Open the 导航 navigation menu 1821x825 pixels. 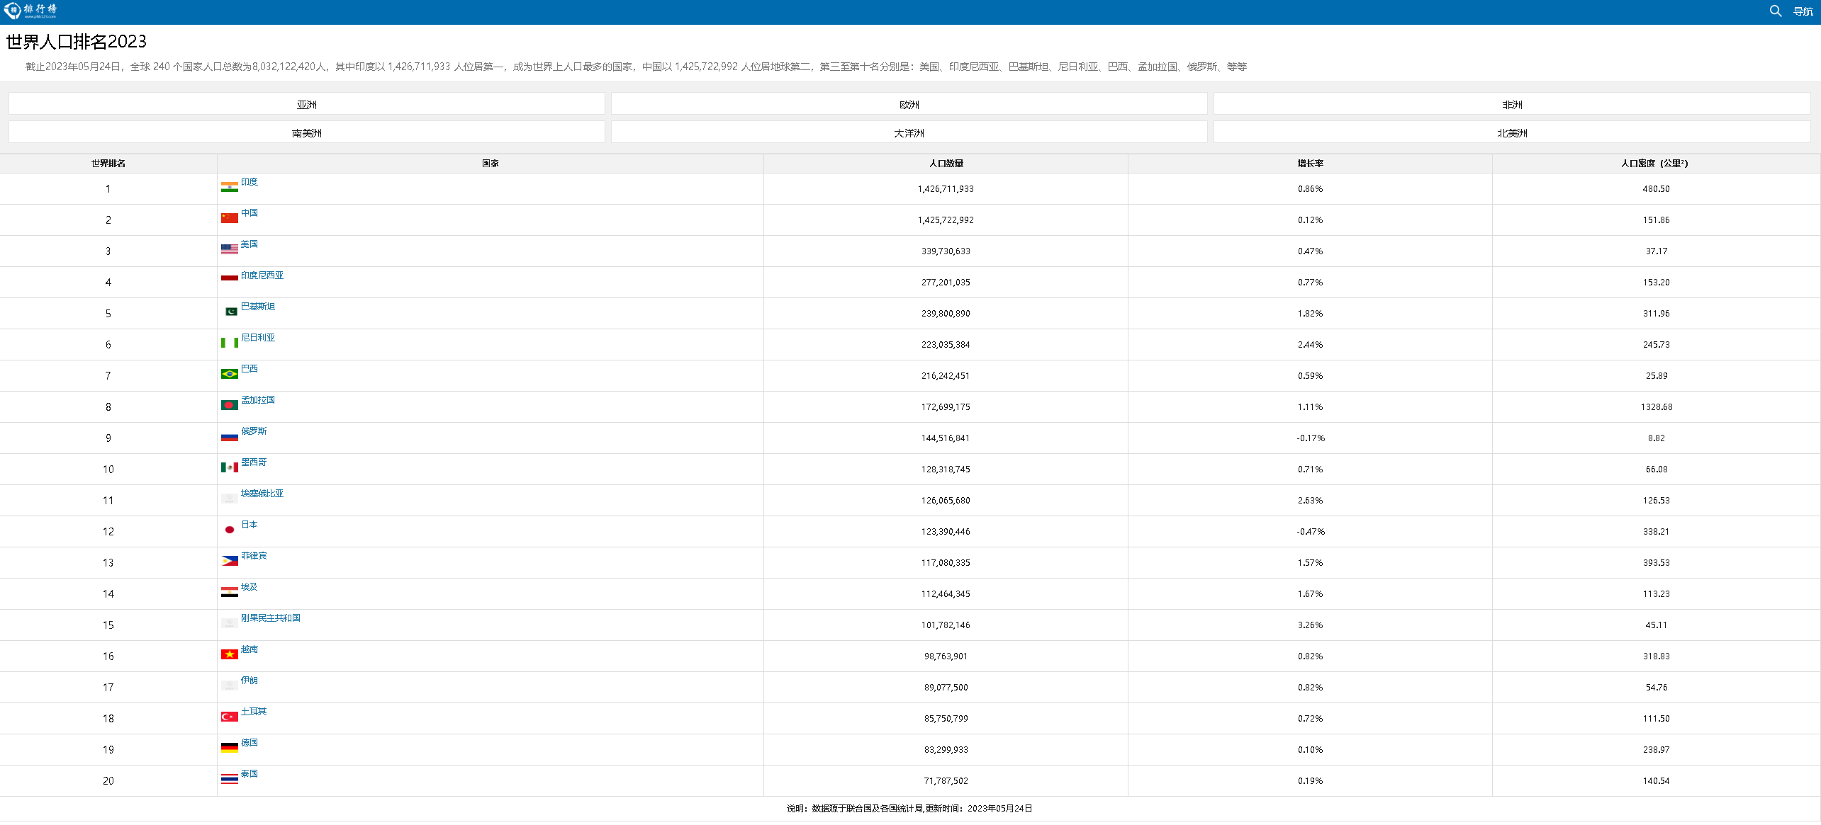pos(1803,11)
